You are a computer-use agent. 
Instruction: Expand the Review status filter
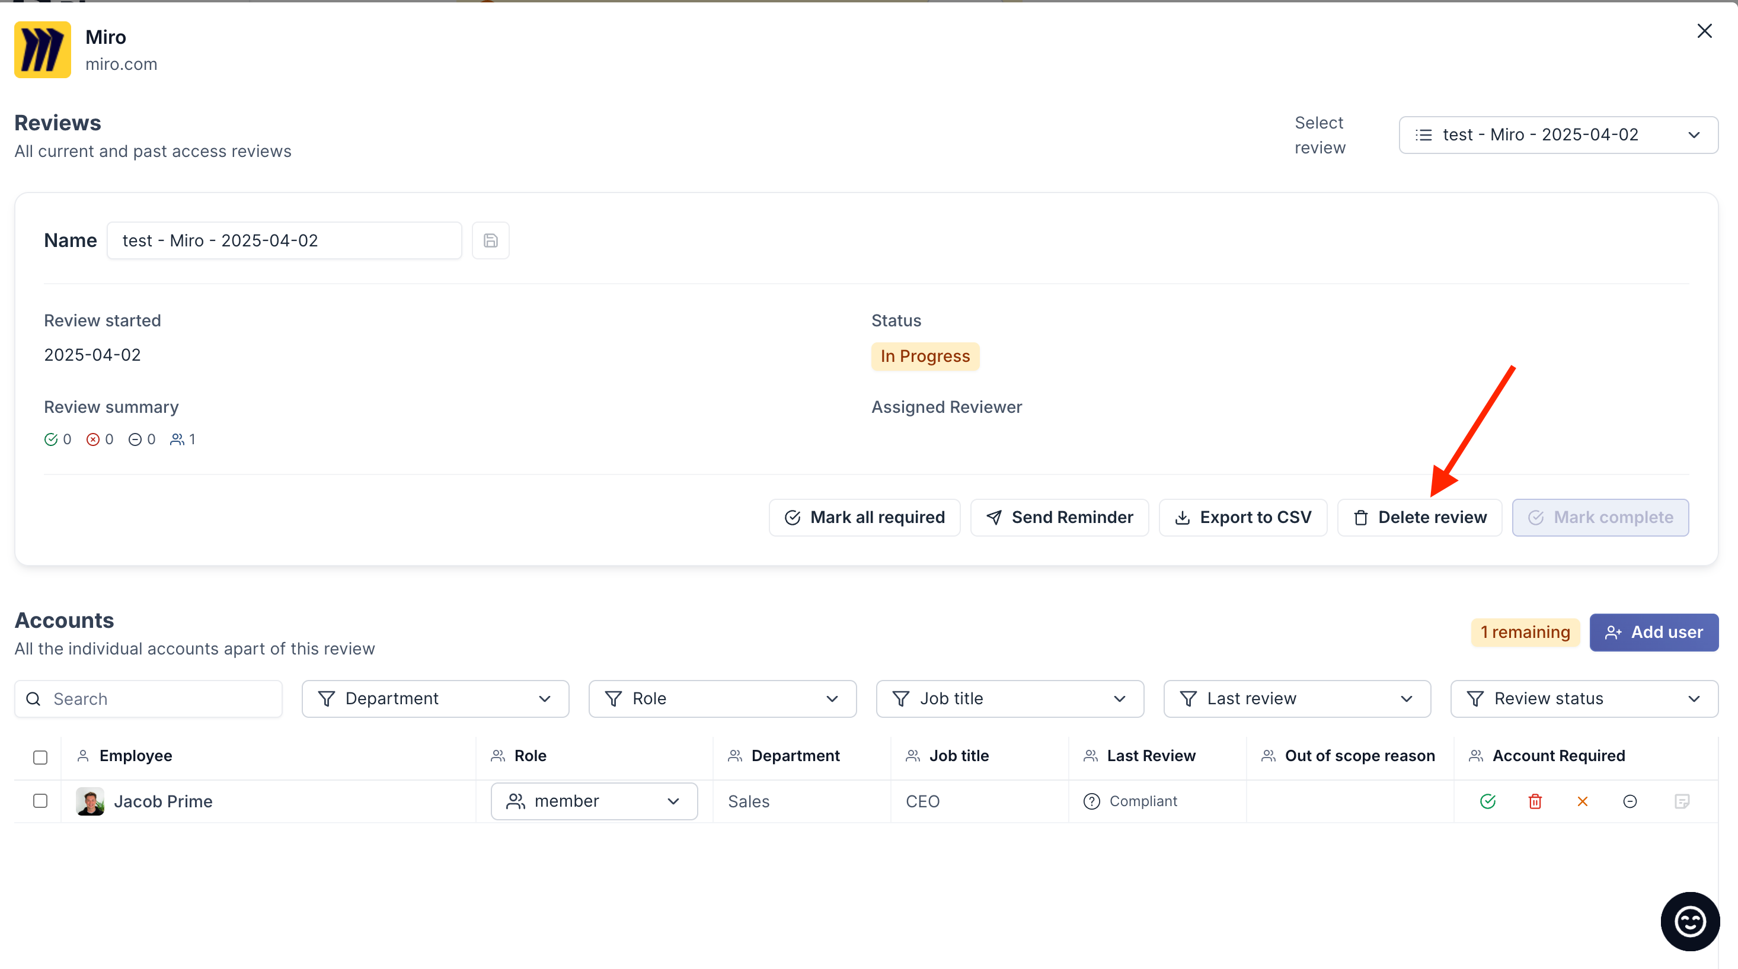pos(1583,698)
